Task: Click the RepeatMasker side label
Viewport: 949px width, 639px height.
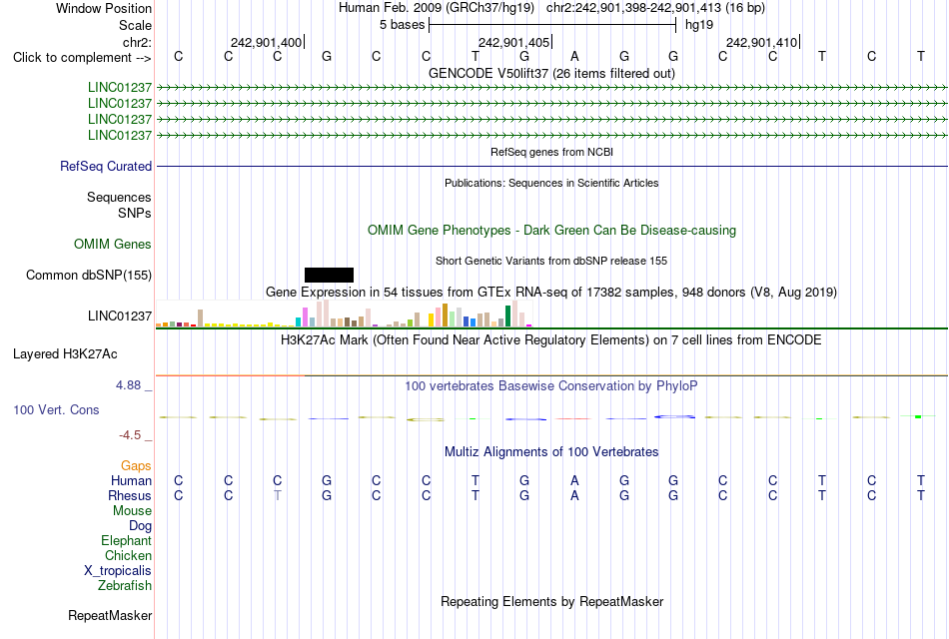Action: pyautogui.click(x=110, y=615)
